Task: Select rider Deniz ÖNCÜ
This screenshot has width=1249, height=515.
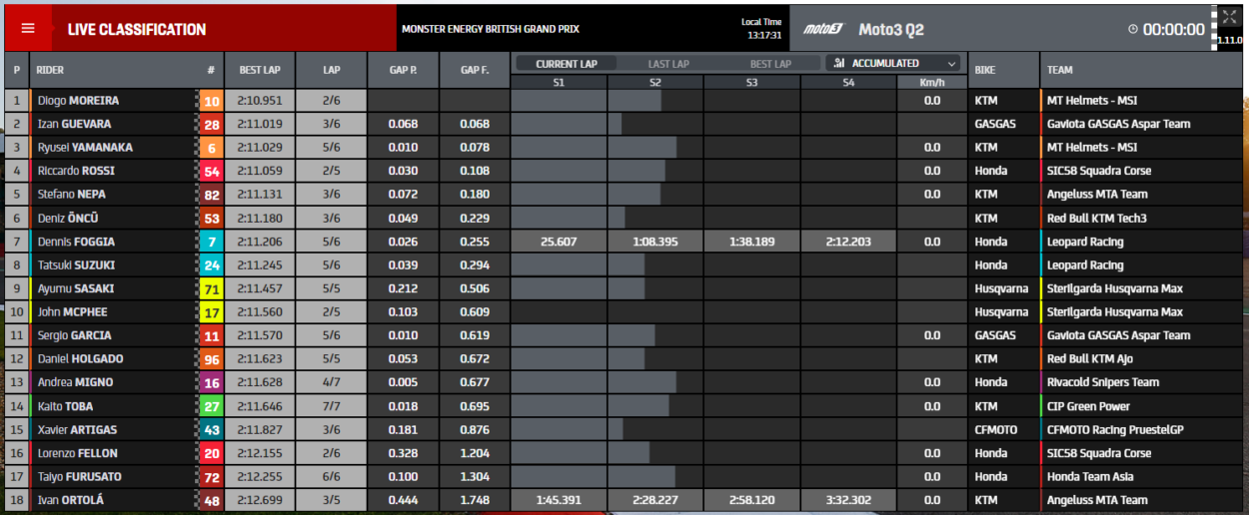Action: 68,219
